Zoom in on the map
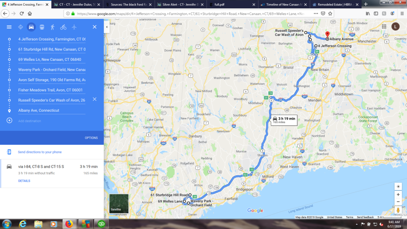 [398, 194]
